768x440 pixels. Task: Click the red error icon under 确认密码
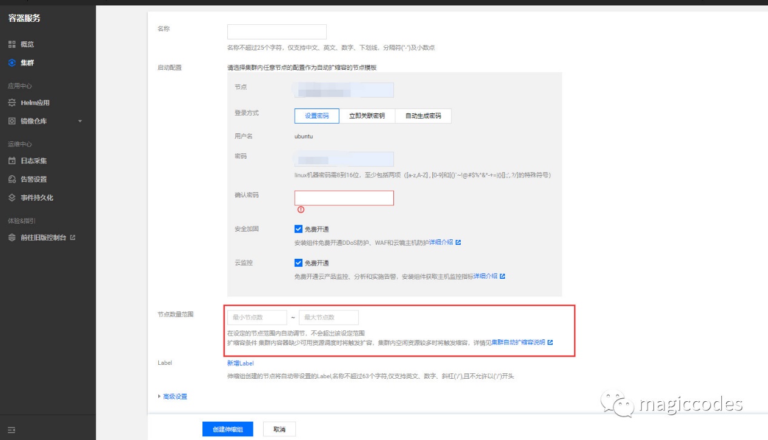tap(301, 210)
